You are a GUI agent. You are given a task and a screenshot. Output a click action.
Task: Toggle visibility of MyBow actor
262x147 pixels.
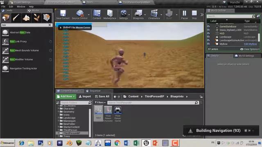click(x=208, y=44)
